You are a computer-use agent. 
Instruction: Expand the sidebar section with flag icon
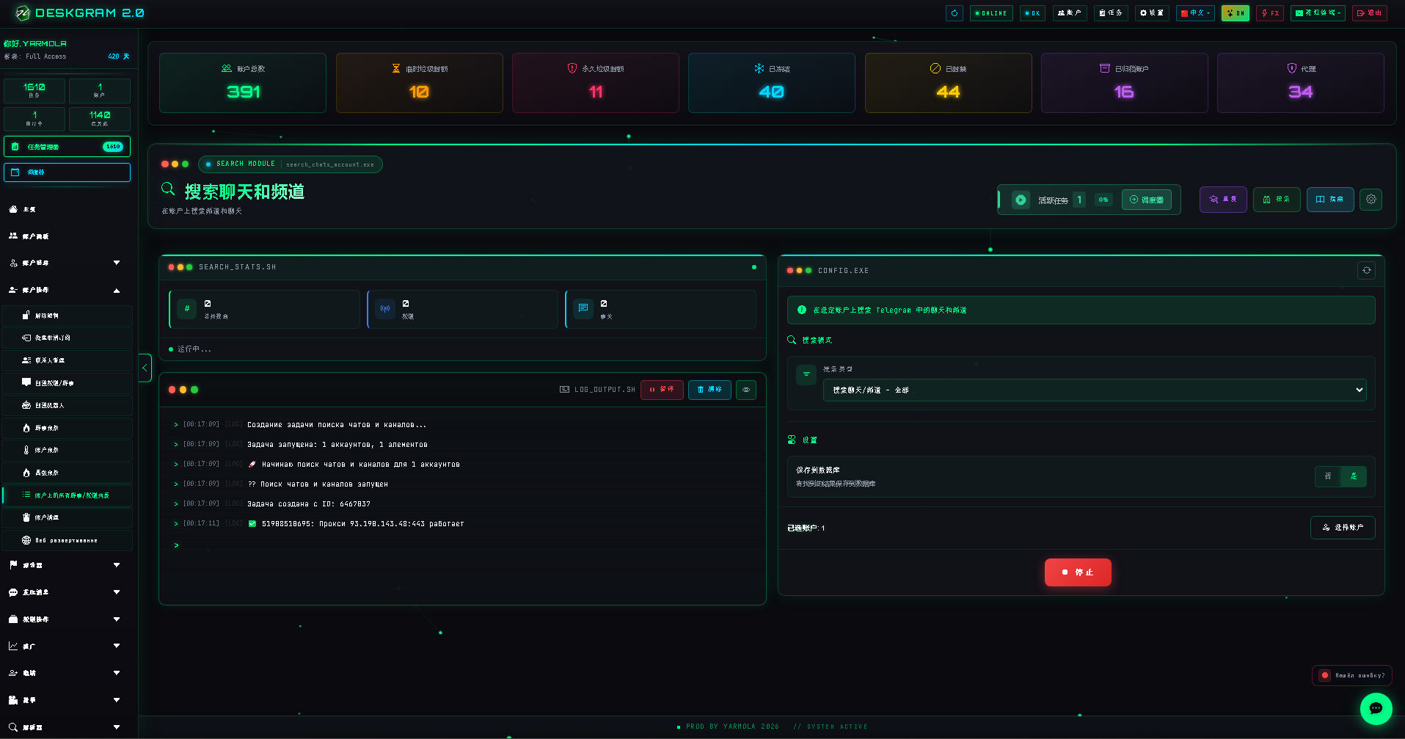pyautogui.click(x=67, y=565)
